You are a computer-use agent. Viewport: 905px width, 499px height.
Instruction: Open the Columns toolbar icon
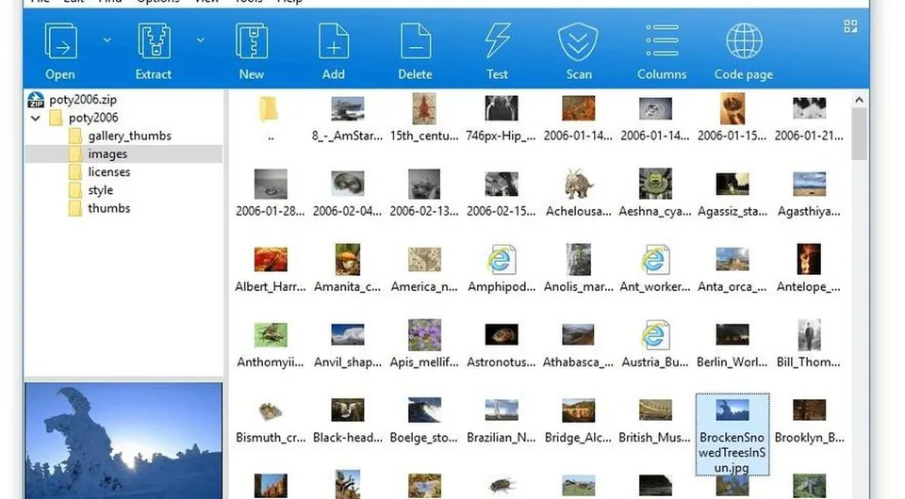click(662, 40)
